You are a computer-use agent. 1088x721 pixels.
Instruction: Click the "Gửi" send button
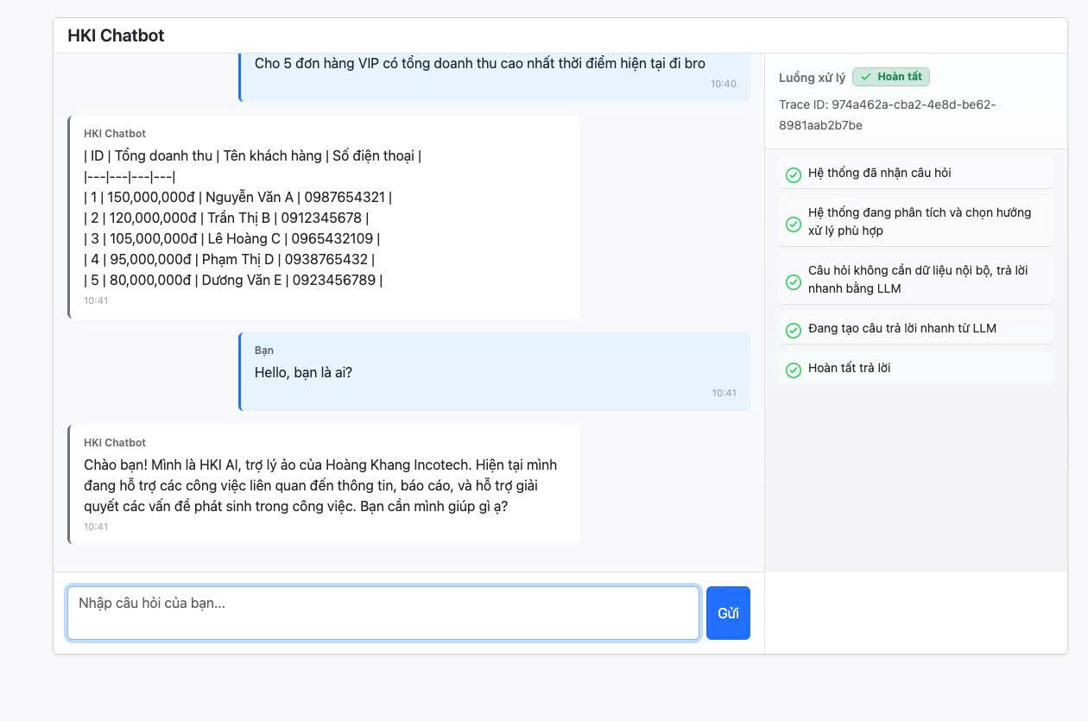727,612
